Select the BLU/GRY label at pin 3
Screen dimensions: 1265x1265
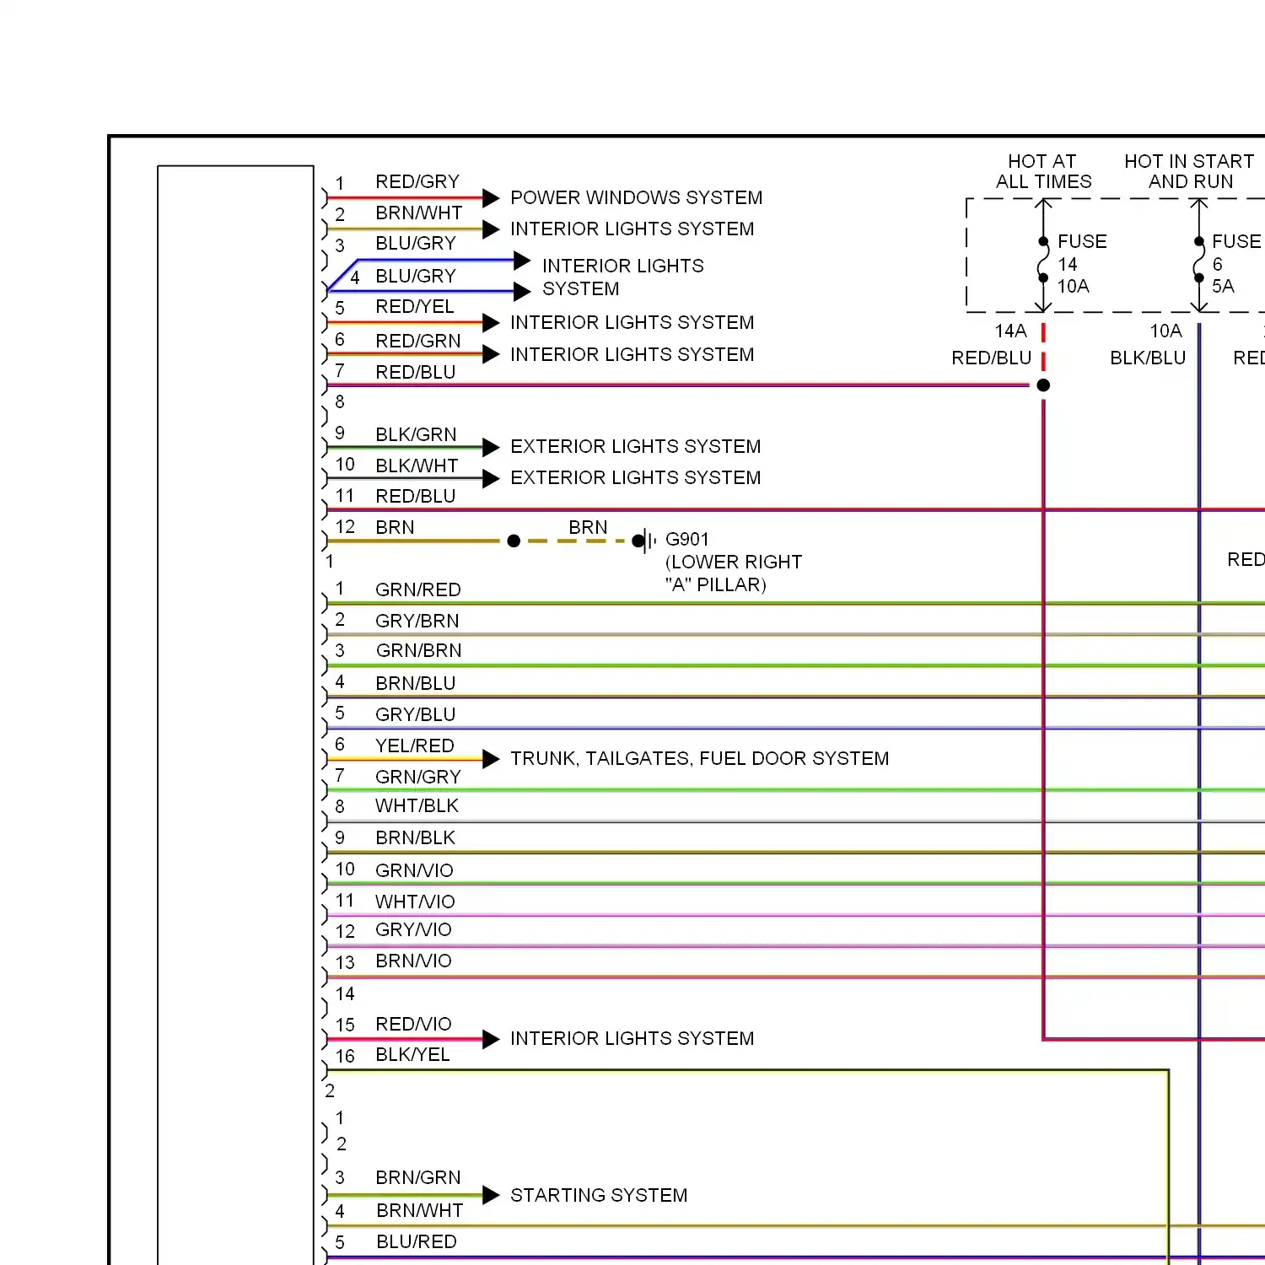coord(416,243)
